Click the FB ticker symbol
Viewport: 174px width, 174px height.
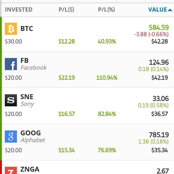pyautogui.click(x=24, y=61)
